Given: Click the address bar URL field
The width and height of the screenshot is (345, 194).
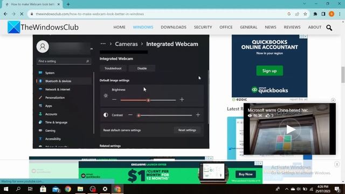Looking at the screenshot, I should point(158,14).
